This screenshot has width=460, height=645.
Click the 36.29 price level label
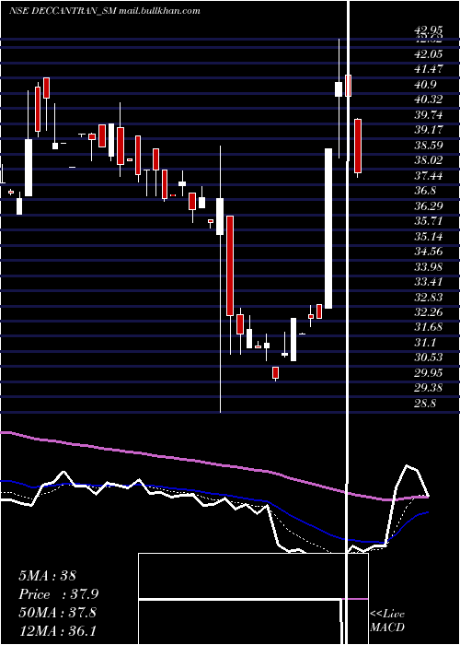(x=429, y=205)
